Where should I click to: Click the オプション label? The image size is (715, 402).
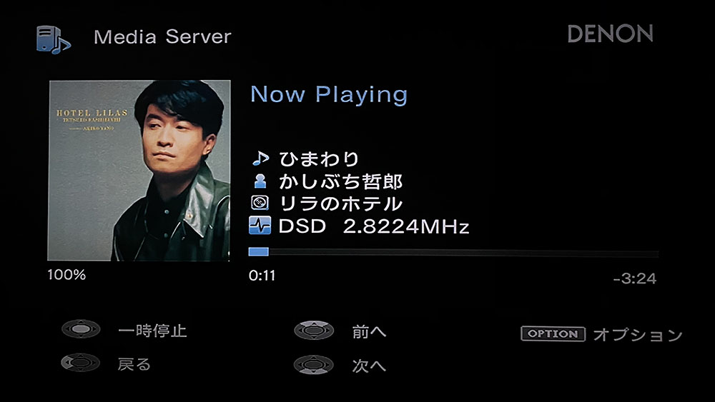click(x=638, y=335)
